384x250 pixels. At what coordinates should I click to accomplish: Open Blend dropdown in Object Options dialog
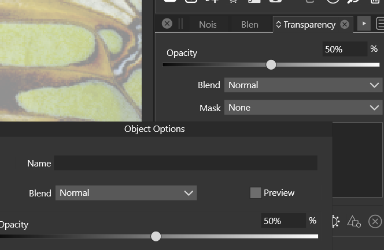(x=126, y=193)
